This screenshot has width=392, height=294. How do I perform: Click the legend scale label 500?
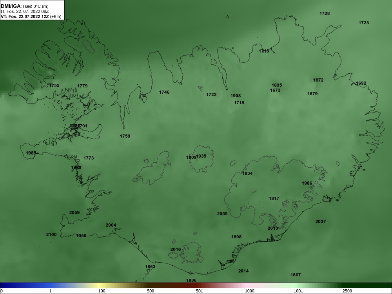151,291
